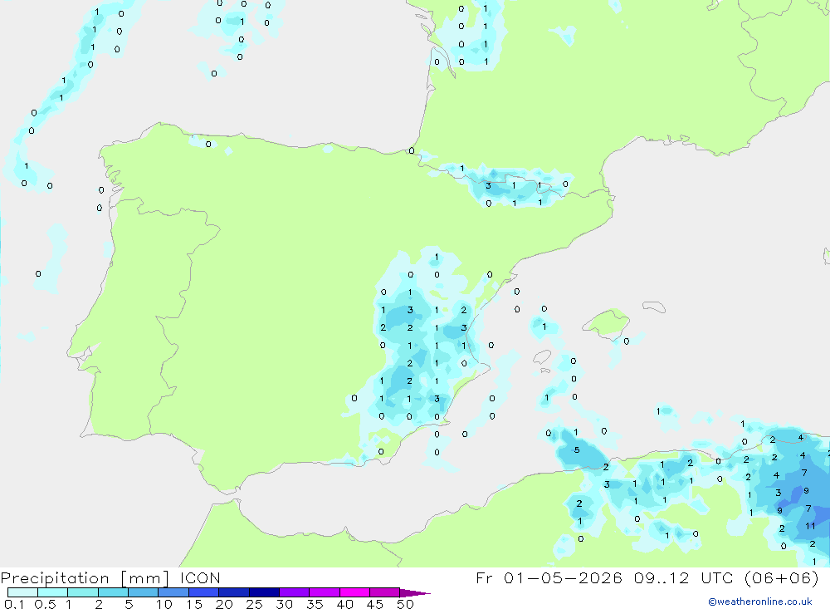The width and height of the screenshot is (830, 609).
Task: Click the '40' legend scale label
Action: pyautogui.click(x=344, y=604)
